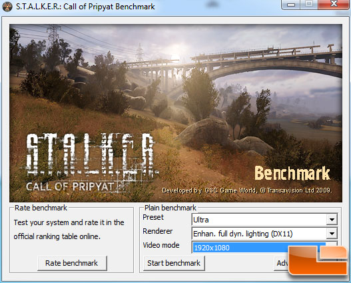Click the partially hidden Advanced button
Image resolution: width=351 pixels, height=283 pixels.
point(282,263)
